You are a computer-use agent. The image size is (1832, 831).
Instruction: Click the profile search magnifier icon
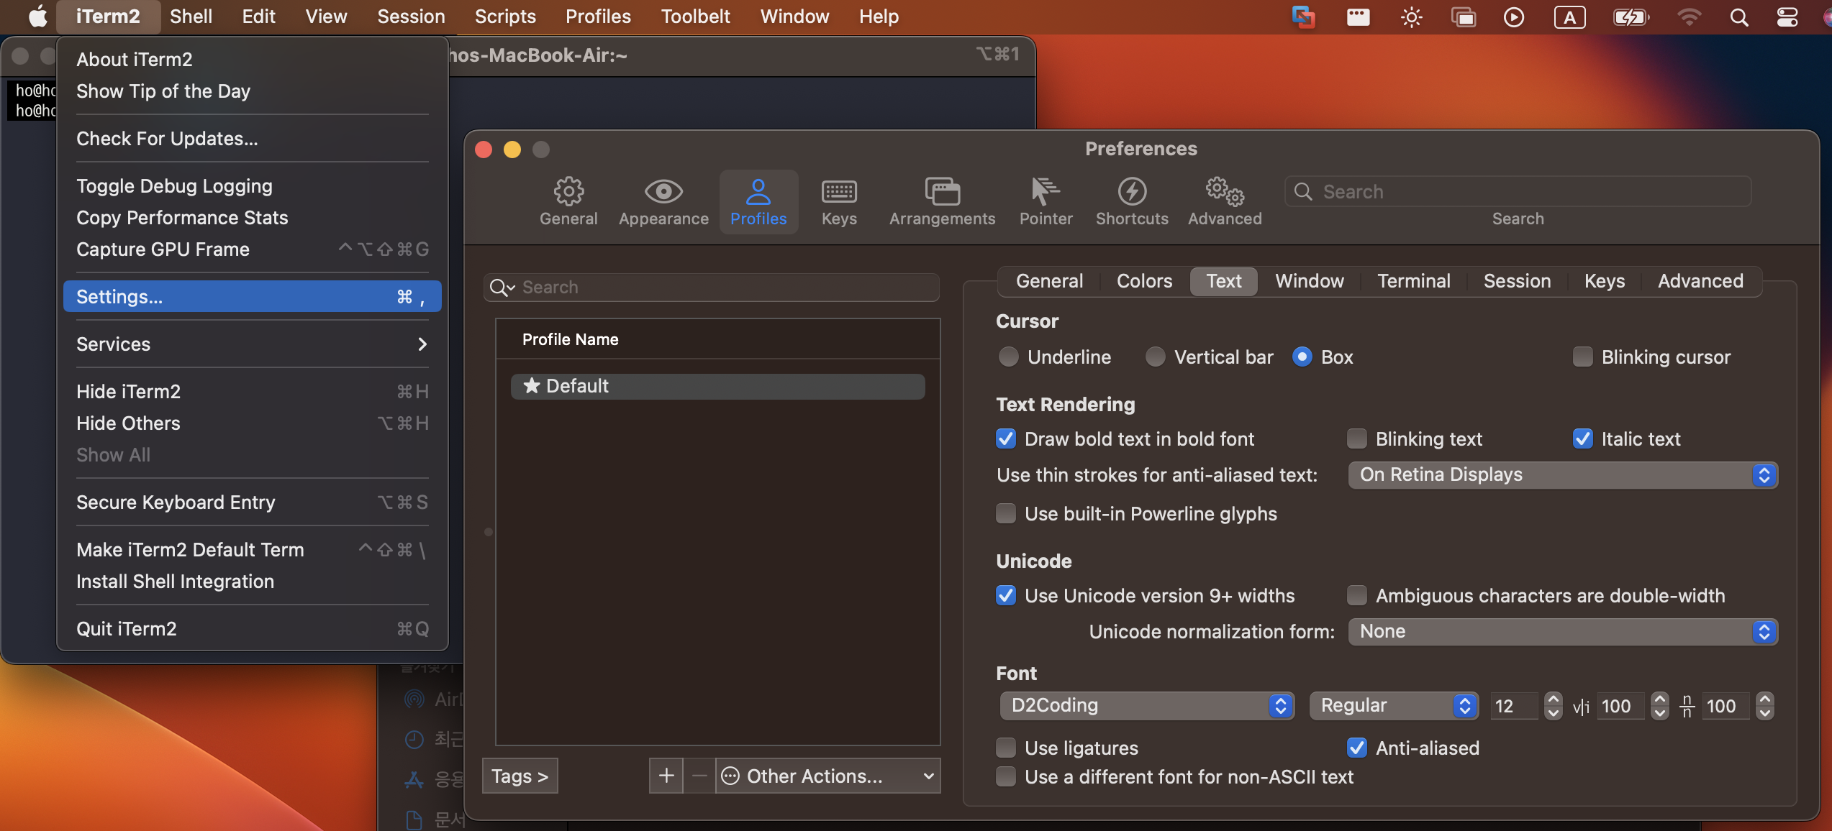point(502,288)
